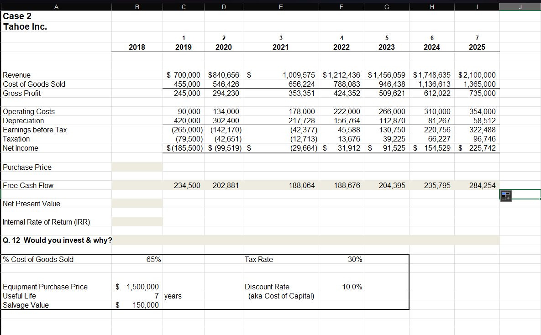The height and width of the screenshot is (335, 541).
Task: Select the 'Case 2' title cell
Action: click(x=56, y=16)
